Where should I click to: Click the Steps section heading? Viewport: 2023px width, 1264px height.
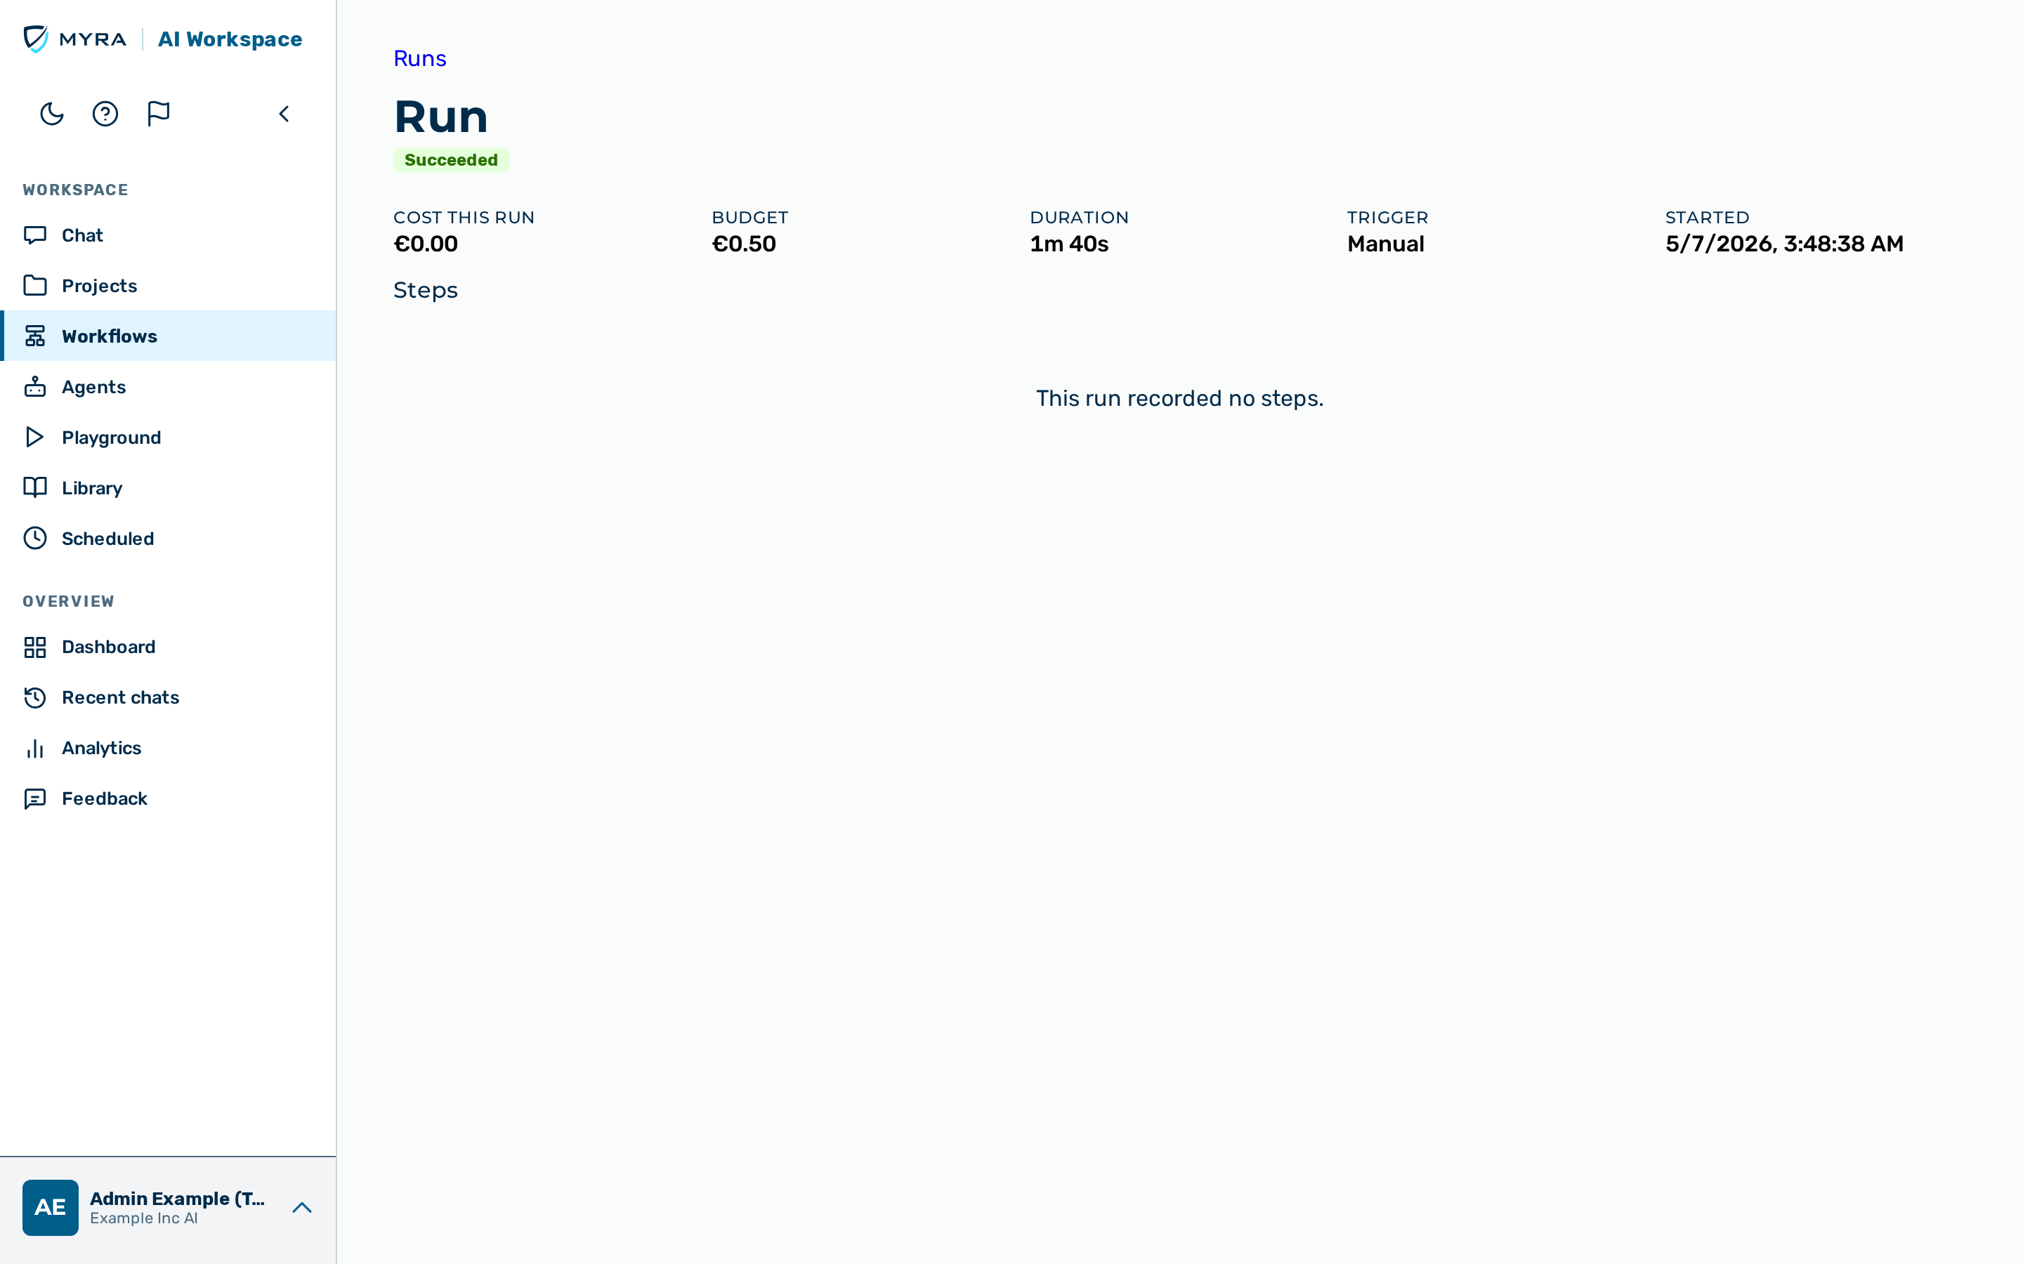pyautogui.click(x=426, y=290)
